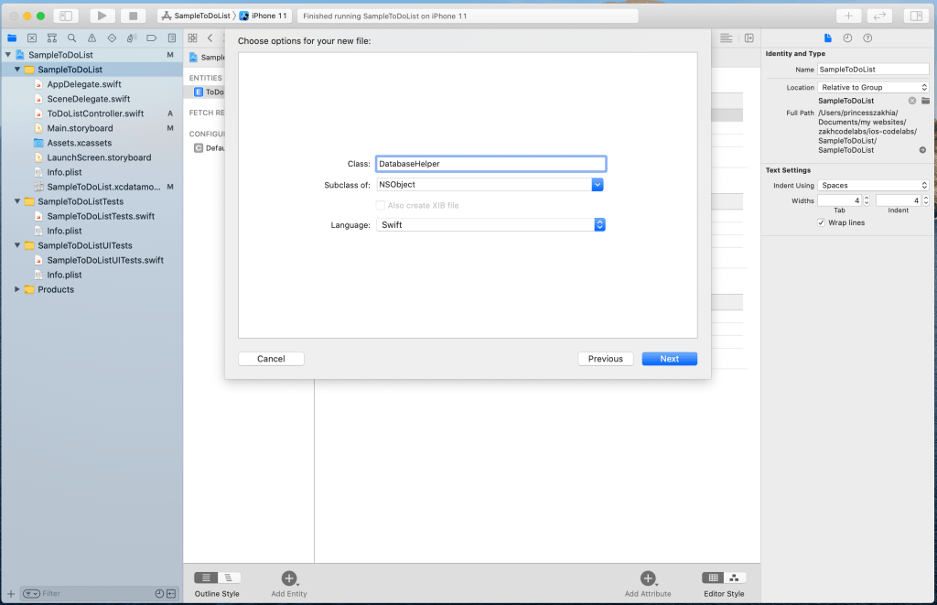937x605 pixels.
Task: Open the Subclass of dropdown
Action: [x=597, y=185]
